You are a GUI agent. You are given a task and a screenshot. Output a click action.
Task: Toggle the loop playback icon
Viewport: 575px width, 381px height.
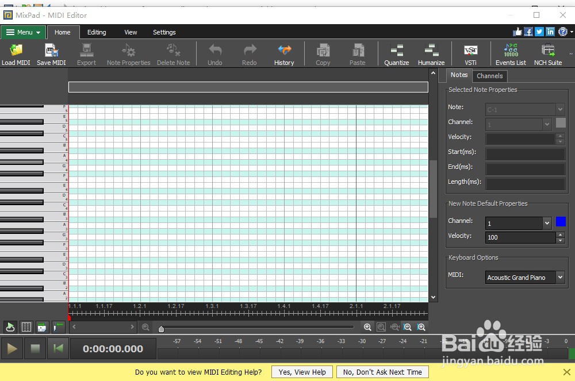pos(10,327)
